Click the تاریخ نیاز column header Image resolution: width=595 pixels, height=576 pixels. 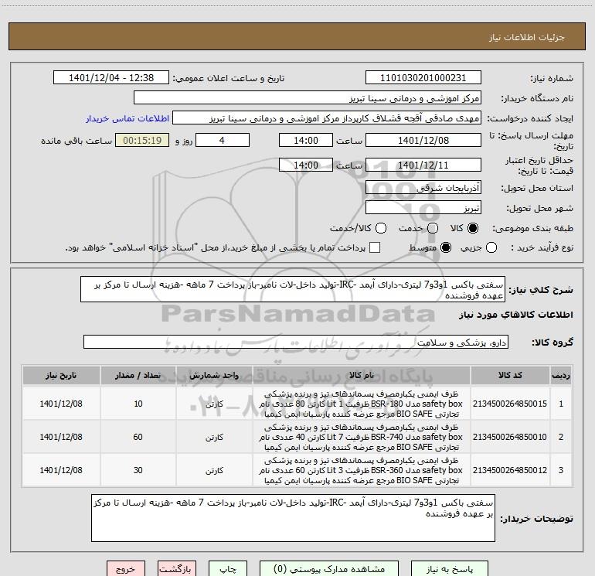coord(61,375)
